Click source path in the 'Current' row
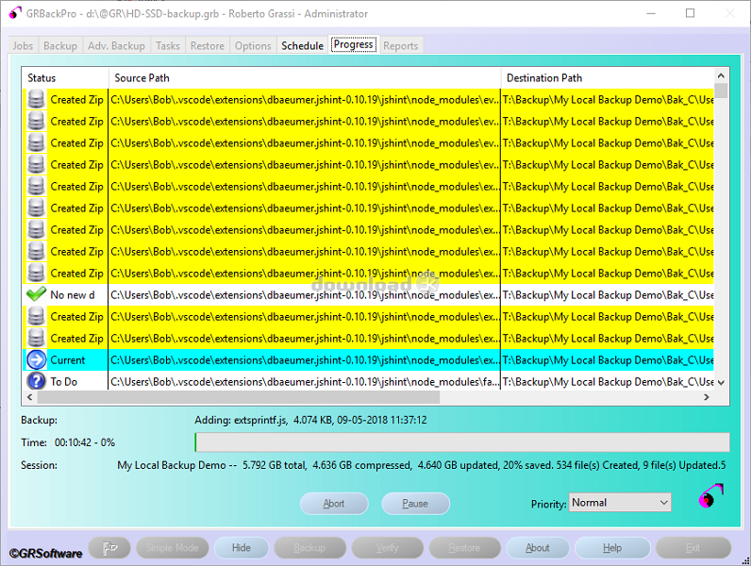This screenshot has height=566, width=751. [305, 360]
